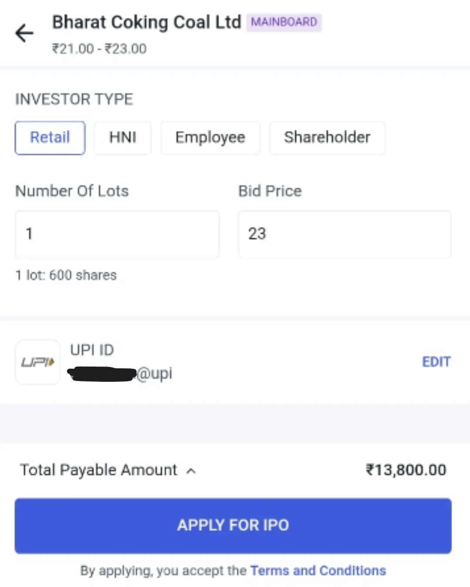Click the UPI logo icon
The image size is (470, 587).
point(38,362)
